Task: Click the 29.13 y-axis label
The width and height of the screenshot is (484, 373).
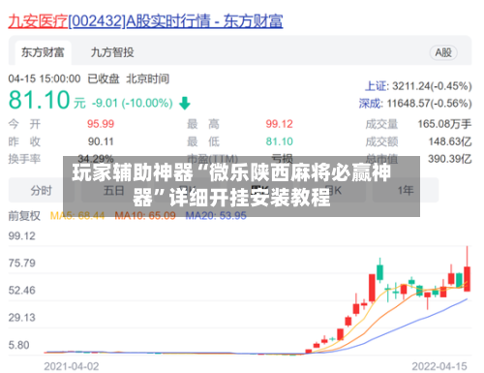Action: 21,318
